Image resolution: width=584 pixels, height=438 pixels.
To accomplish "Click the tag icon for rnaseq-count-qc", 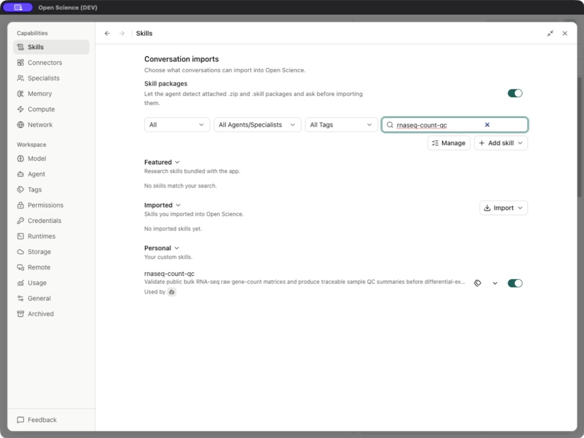I will [x=478, y=283].
